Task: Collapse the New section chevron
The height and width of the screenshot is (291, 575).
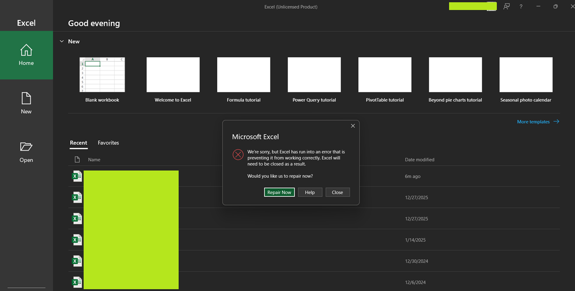Action: 62,41
